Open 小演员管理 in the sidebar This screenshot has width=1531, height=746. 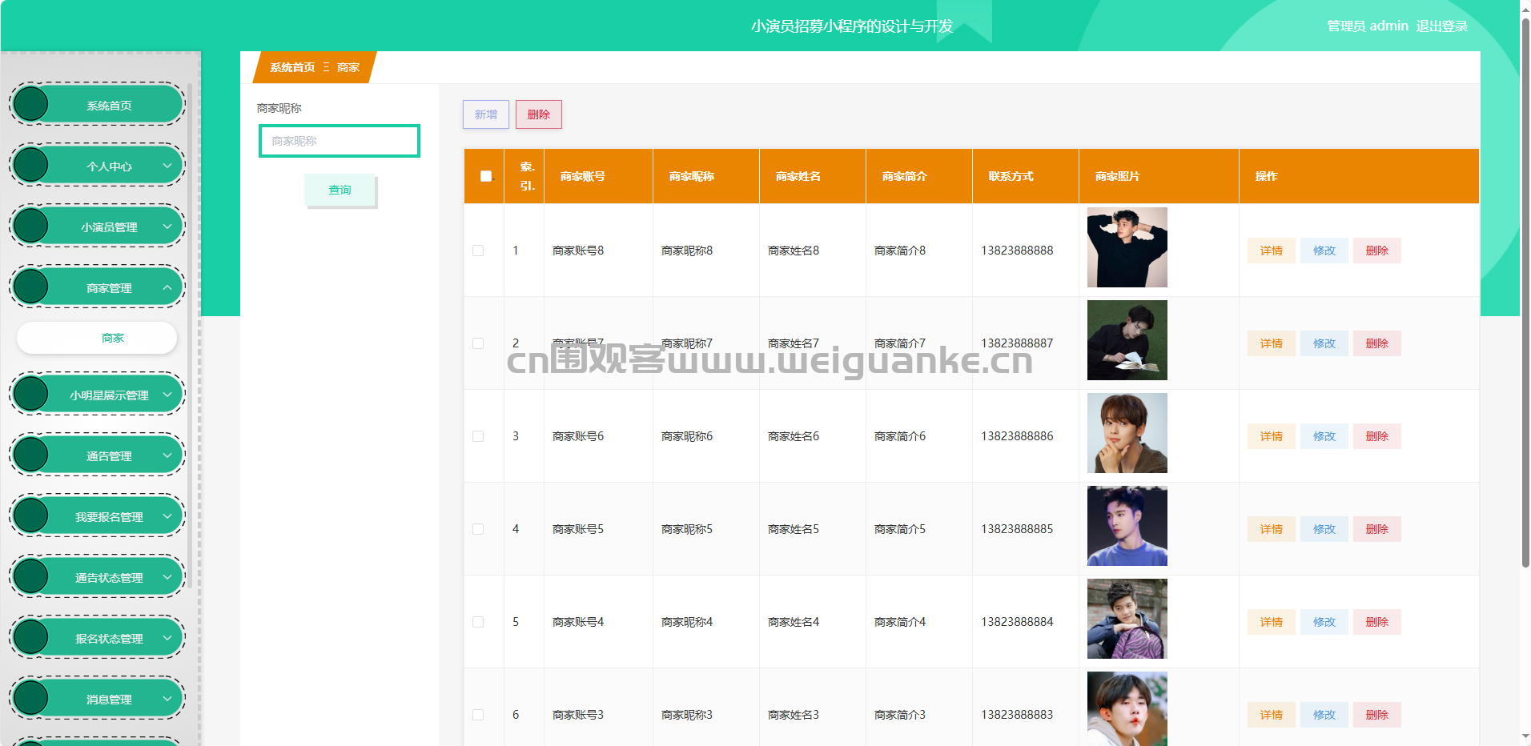98,227
